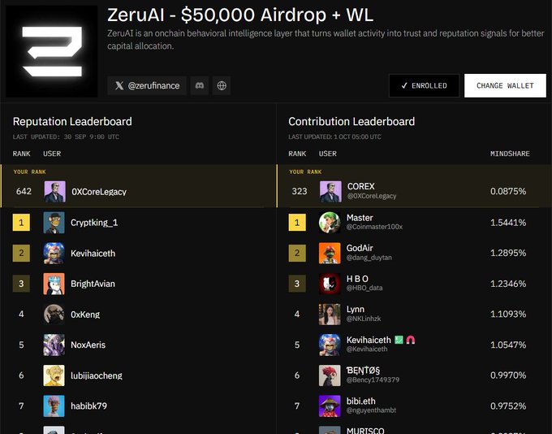This screenshot has width=552, height=434.
Task: Select 0XCoreLegacy name in Your Rank row
Action: coord(99,192)
